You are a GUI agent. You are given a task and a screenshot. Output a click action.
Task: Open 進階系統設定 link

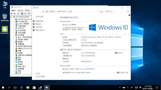[40, 30]
